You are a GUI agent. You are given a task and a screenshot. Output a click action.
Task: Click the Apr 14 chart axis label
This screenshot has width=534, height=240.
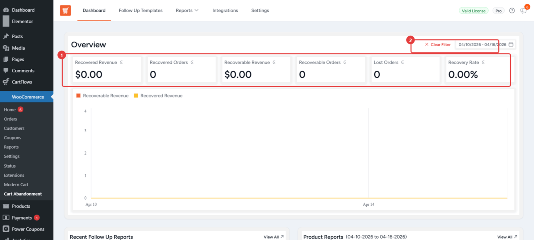click(369, 204)
